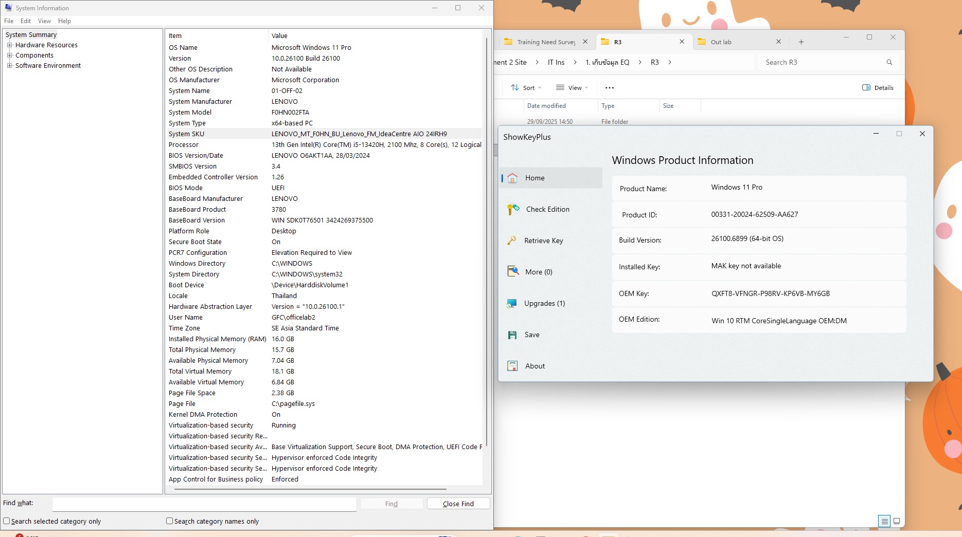Click the search magnifier in Search R3

click(889, 62)
